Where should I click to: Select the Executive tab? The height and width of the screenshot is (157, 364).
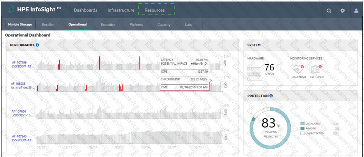click(108, 24)
